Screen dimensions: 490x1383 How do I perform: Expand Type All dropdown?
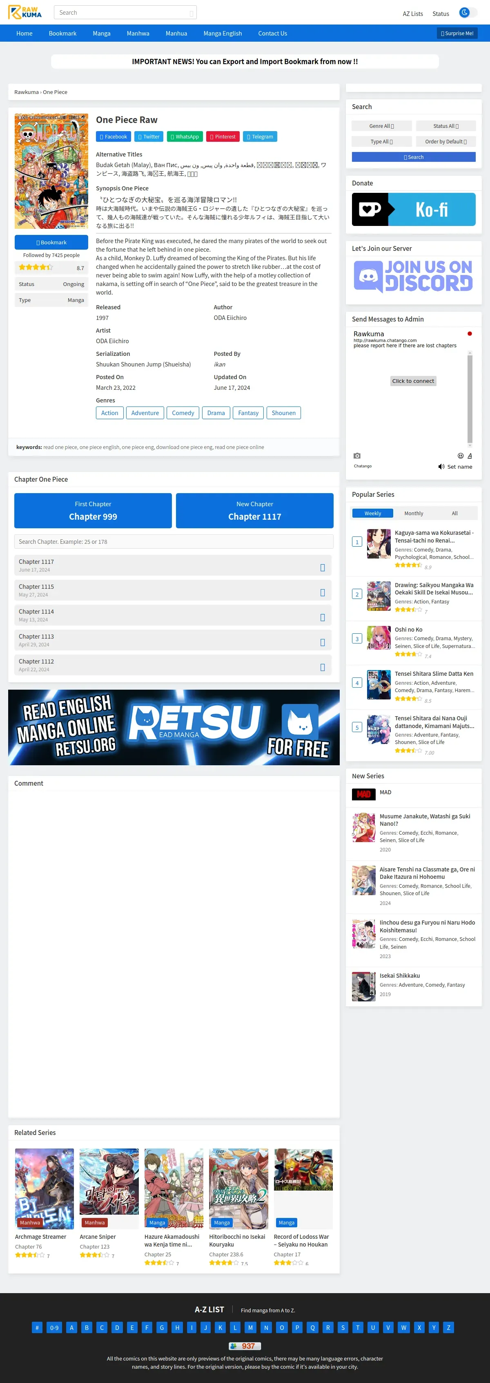pos(382,142)
